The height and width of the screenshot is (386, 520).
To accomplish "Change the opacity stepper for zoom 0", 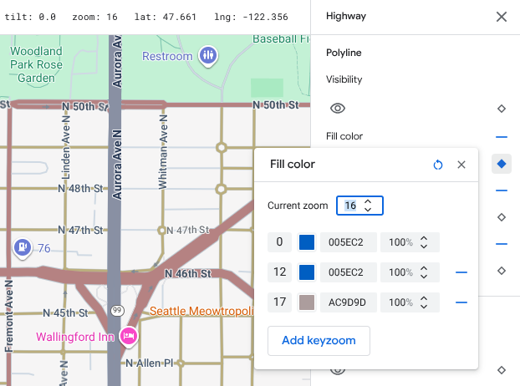I will click(424, 243).
